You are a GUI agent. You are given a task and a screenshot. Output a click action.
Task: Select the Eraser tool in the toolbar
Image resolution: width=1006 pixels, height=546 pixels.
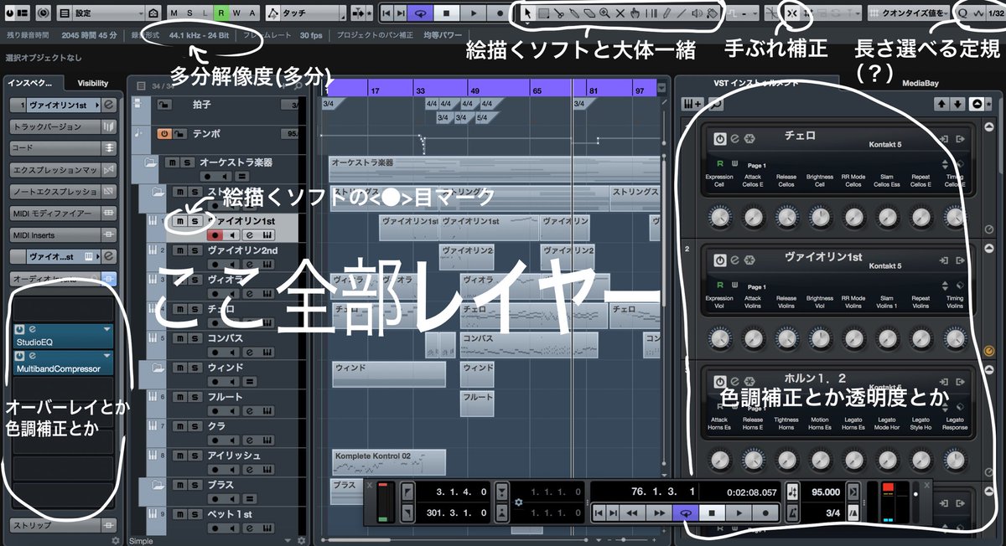[588, 13]
